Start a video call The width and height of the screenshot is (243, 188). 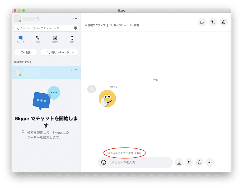click(202, 22)
